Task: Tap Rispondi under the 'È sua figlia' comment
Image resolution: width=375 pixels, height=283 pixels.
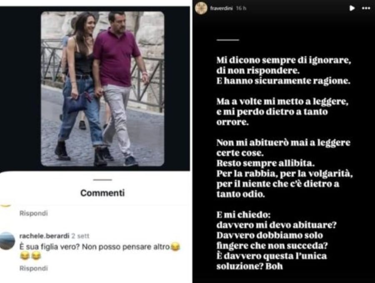Action: tap(33, 268)
